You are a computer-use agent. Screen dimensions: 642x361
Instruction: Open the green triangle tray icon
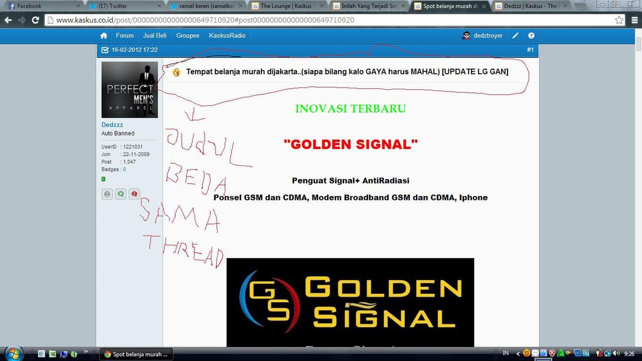[x=561, y=353]
